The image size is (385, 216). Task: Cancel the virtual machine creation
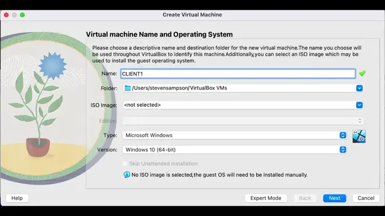pyautogui.click(x=366, y=198)
